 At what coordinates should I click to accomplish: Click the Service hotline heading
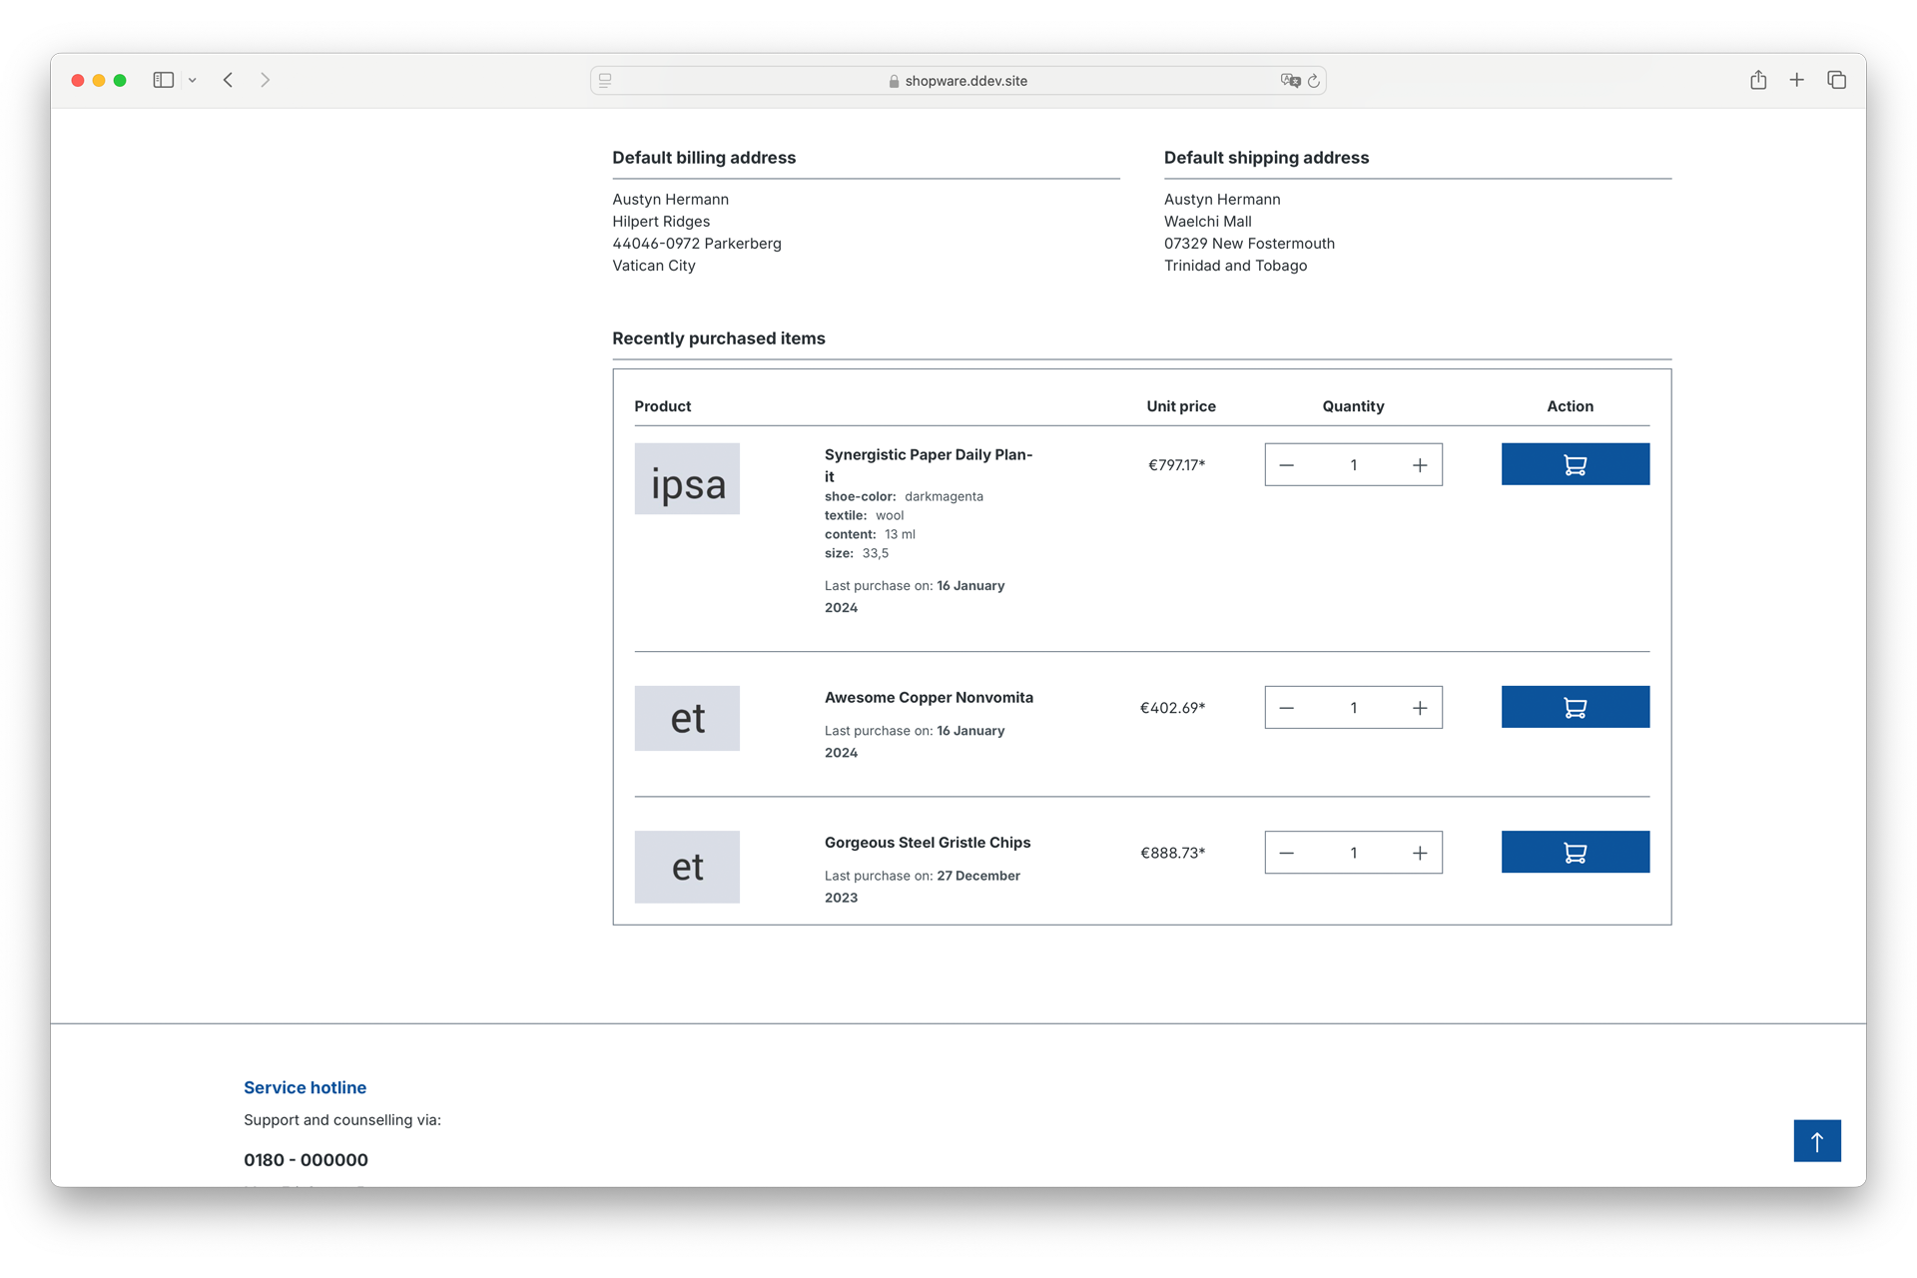(x=305, y=1087)
